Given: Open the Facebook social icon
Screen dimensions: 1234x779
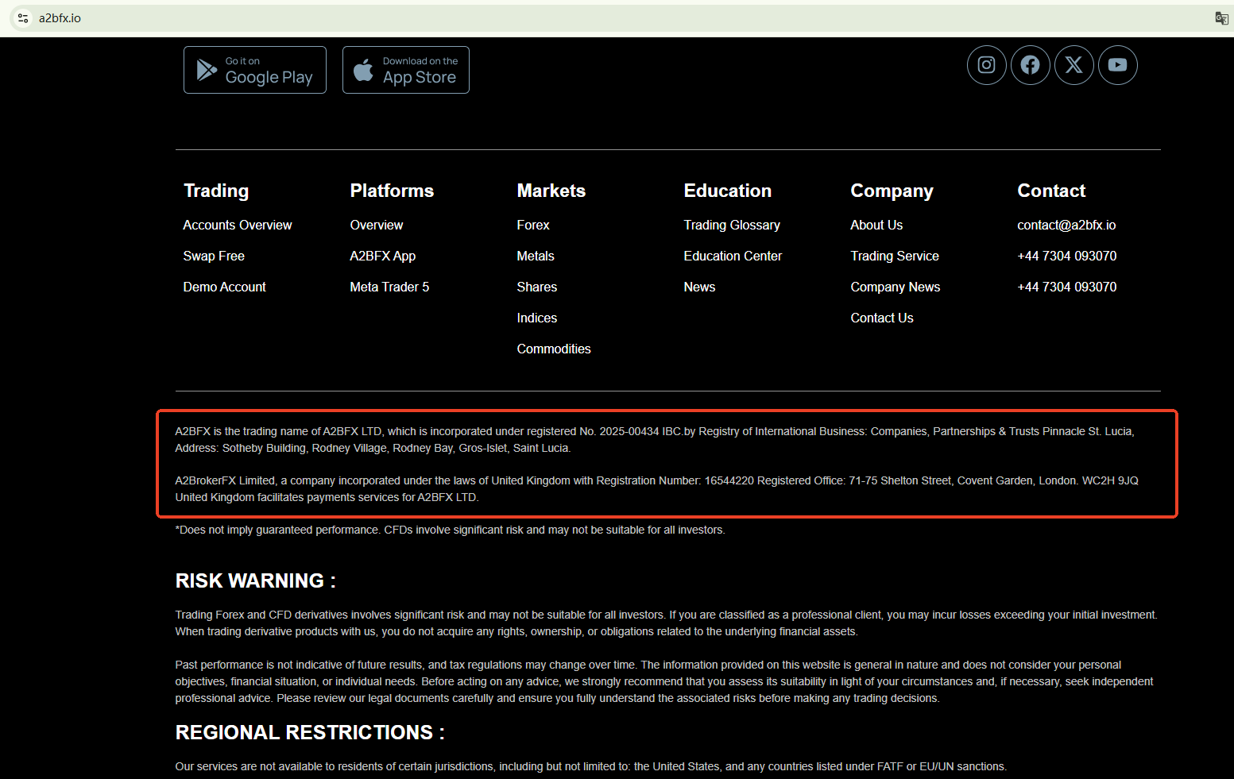Looking at the screenshot, I should (x=1030, y=65).
